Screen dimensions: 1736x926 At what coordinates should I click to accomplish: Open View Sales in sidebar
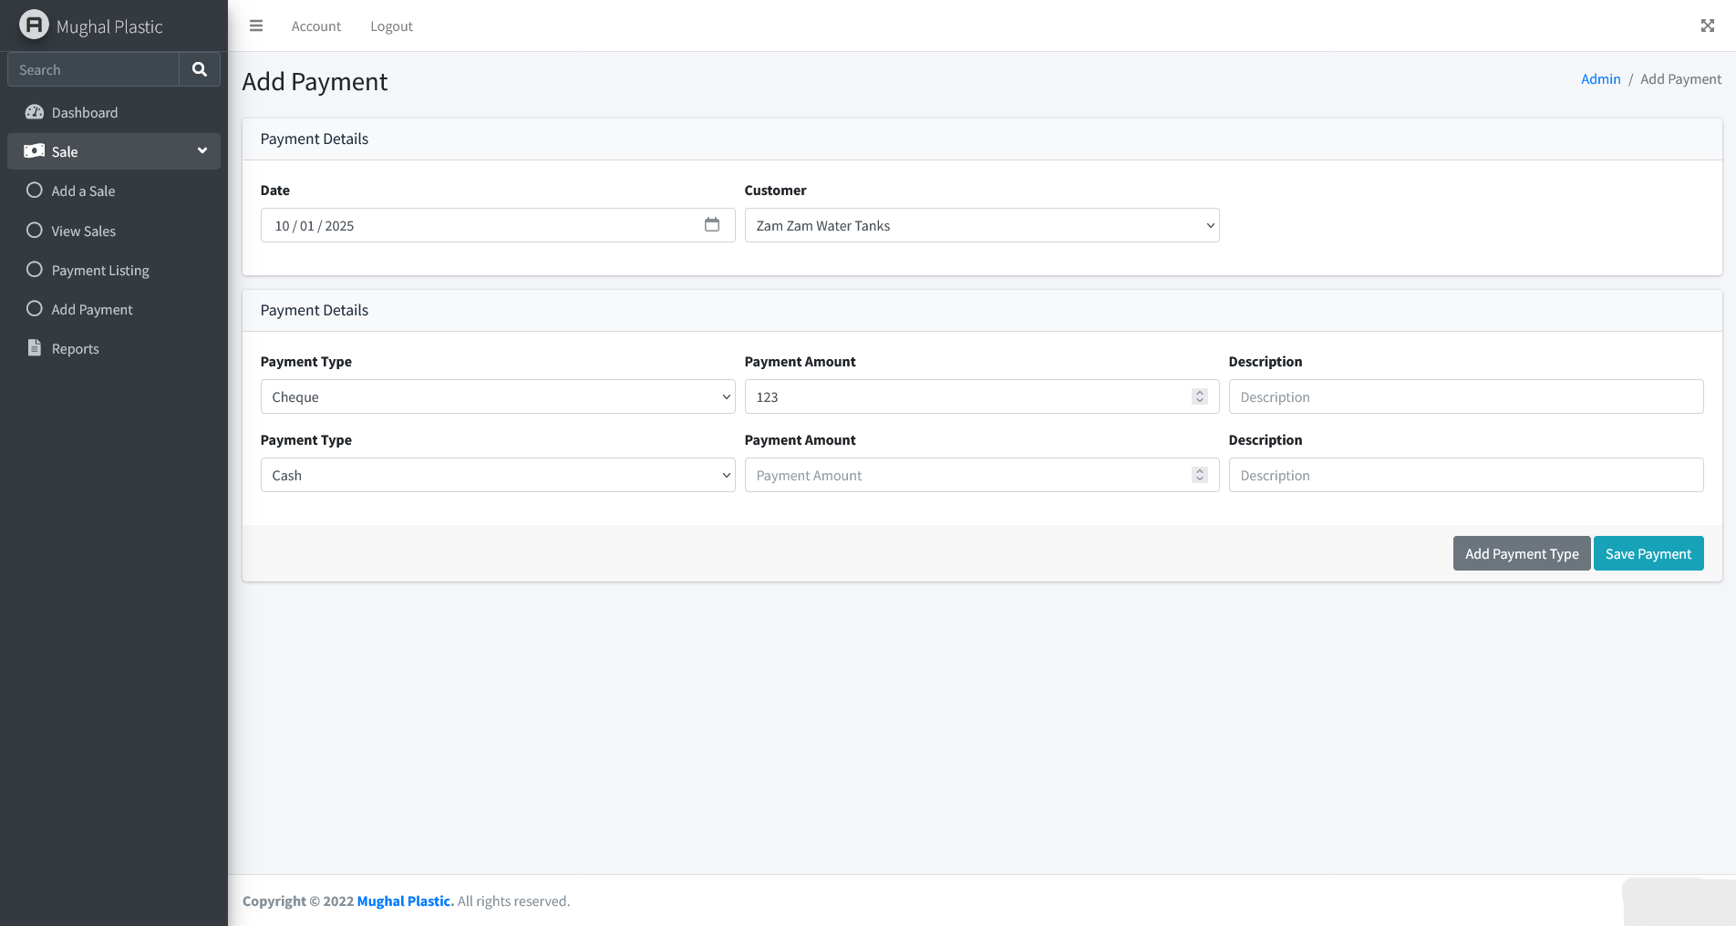[x=83, y=231]
